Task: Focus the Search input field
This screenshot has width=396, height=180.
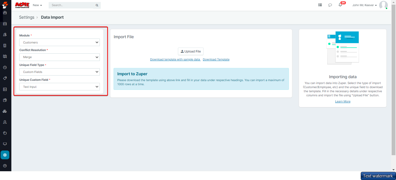Action: click(72, 5)
